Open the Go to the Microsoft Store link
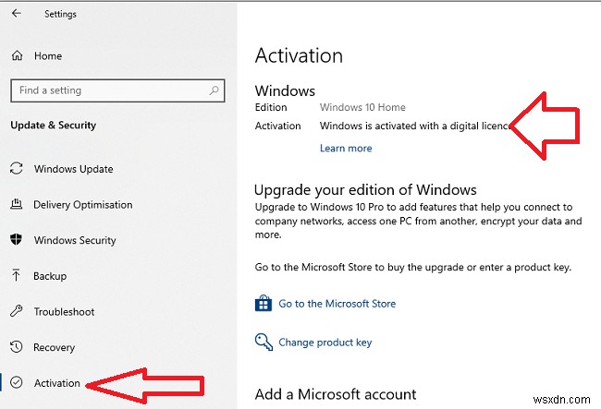601x409 pixels. pyautogui.click(x=337, y=304)
